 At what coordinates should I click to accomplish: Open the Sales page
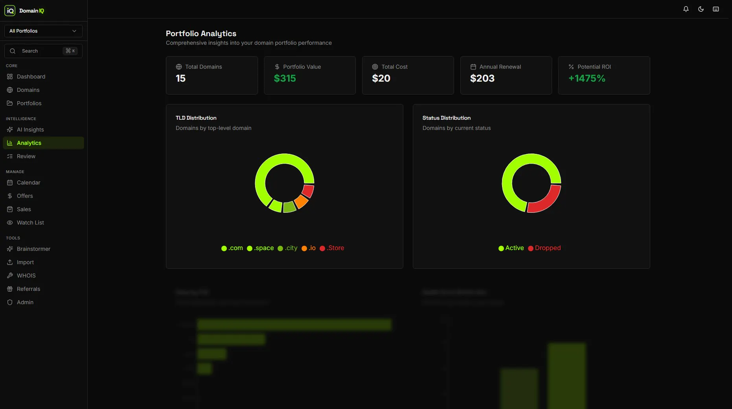coord(43,209)
